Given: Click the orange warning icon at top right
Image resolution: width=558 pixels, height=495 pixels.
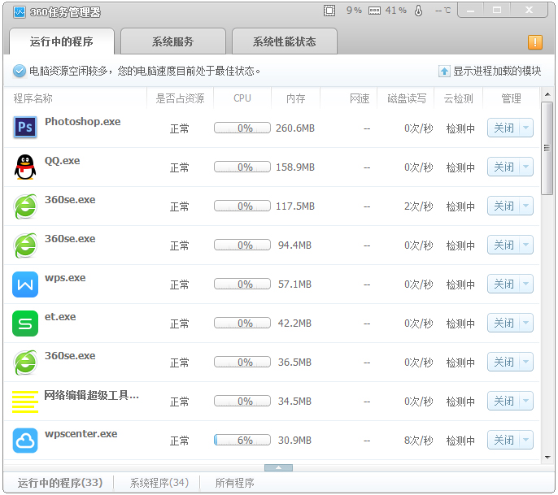Looking at the screenshot, I should 534,42.
